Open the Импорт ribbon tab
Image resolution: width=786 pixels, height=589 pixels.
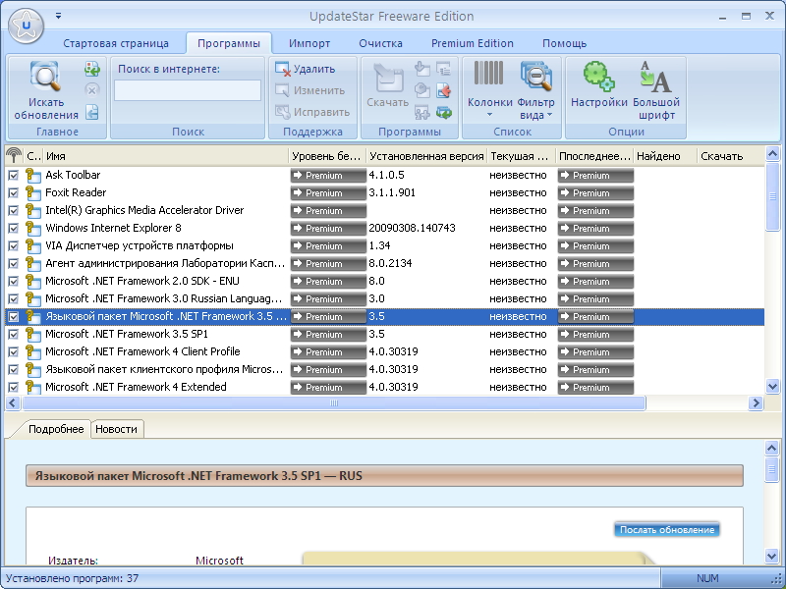coord(309,43)
